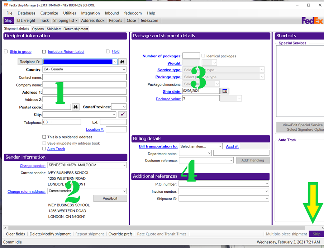The image size is (324, 248).
Task: Open the Databases menu
Action: [x=27, y=13]
